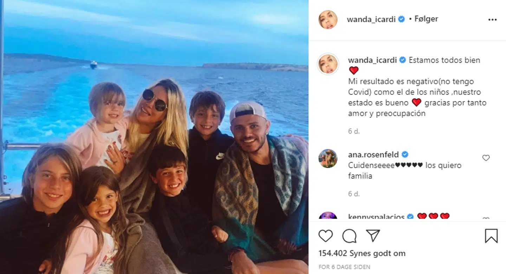Like the post with the heart icon
The height and width of the screenshot is (274, 506).
[x=325, y=236]
